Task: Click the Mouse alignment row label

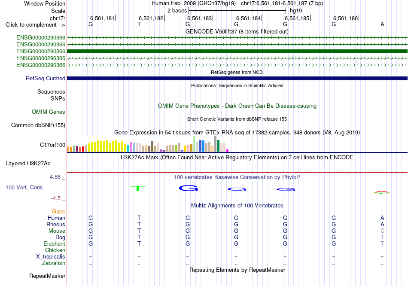Action: coord(57,231)
